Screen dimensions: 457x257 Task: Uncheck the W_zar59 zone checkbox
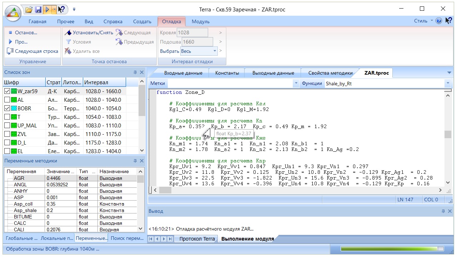click(7, 91)
